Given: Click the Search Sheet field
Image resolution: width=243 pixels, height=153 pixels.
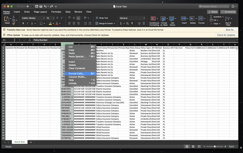Looking at the screenshot, I should [x=214, y=7].
